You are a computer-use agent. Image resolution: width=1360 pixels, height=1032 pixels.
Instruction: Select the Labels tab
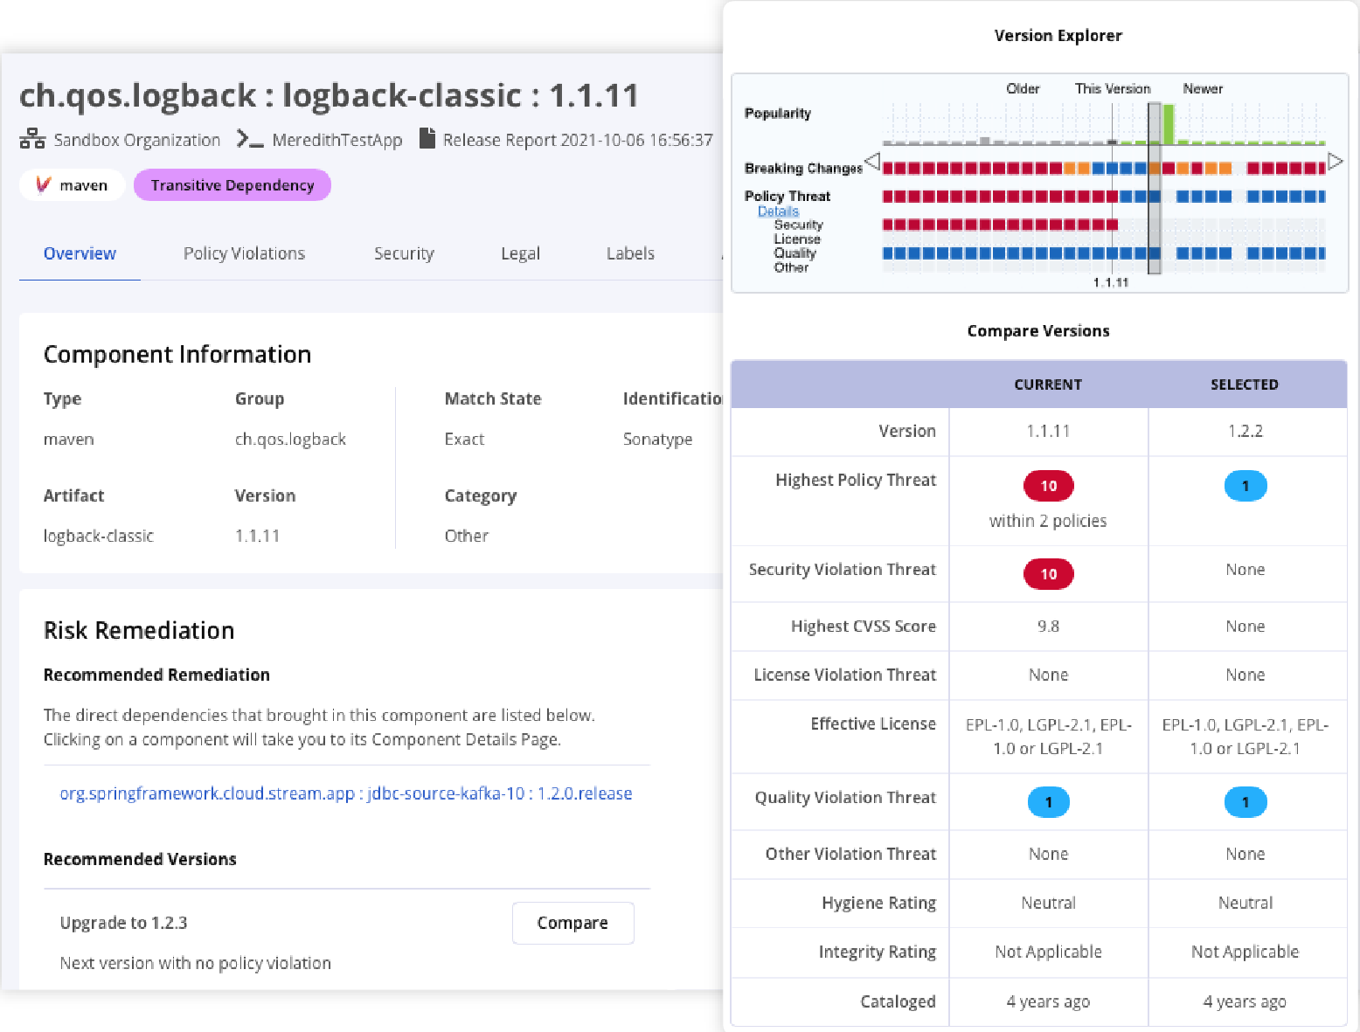pyautogui.click(x=630, y=253)
